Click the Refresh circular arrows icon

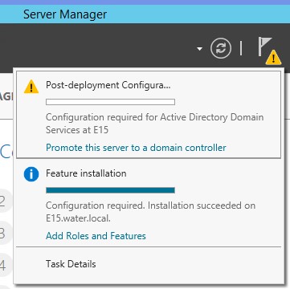coord(221,48)
